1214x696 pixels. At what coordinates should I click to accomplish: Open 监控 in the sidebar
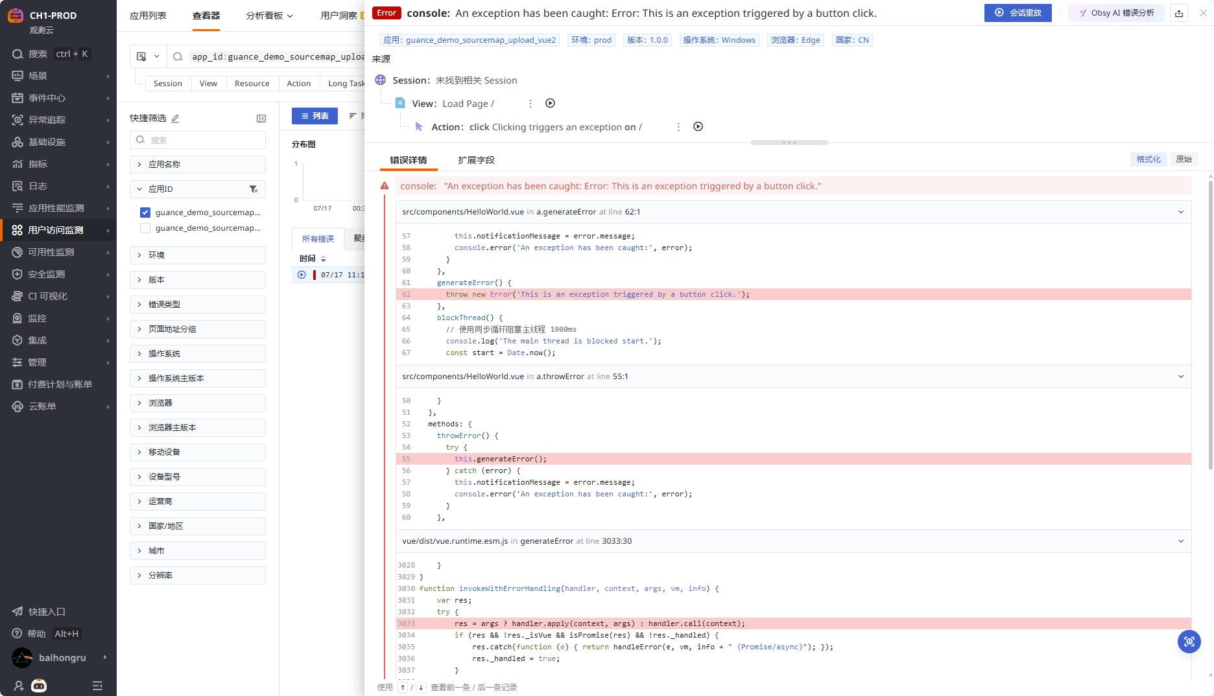pyautogui.click(x=58, y=318)
